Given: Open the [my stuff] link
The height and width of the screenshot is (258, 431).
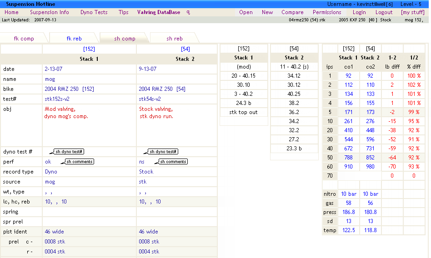Looking at the screenshot, I should 412,12.
